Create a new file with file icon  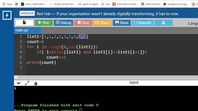point(24,23)
